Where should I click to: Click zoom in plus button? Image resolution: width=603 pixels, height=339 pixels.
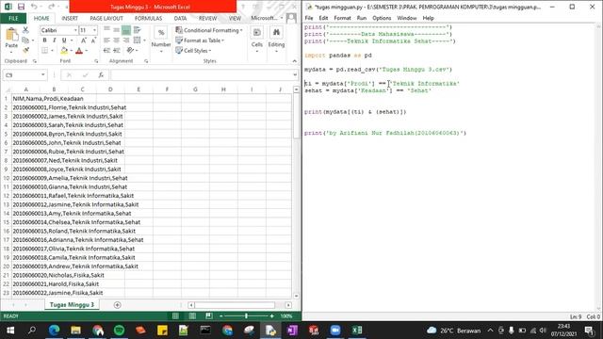(x=272, y=316)
